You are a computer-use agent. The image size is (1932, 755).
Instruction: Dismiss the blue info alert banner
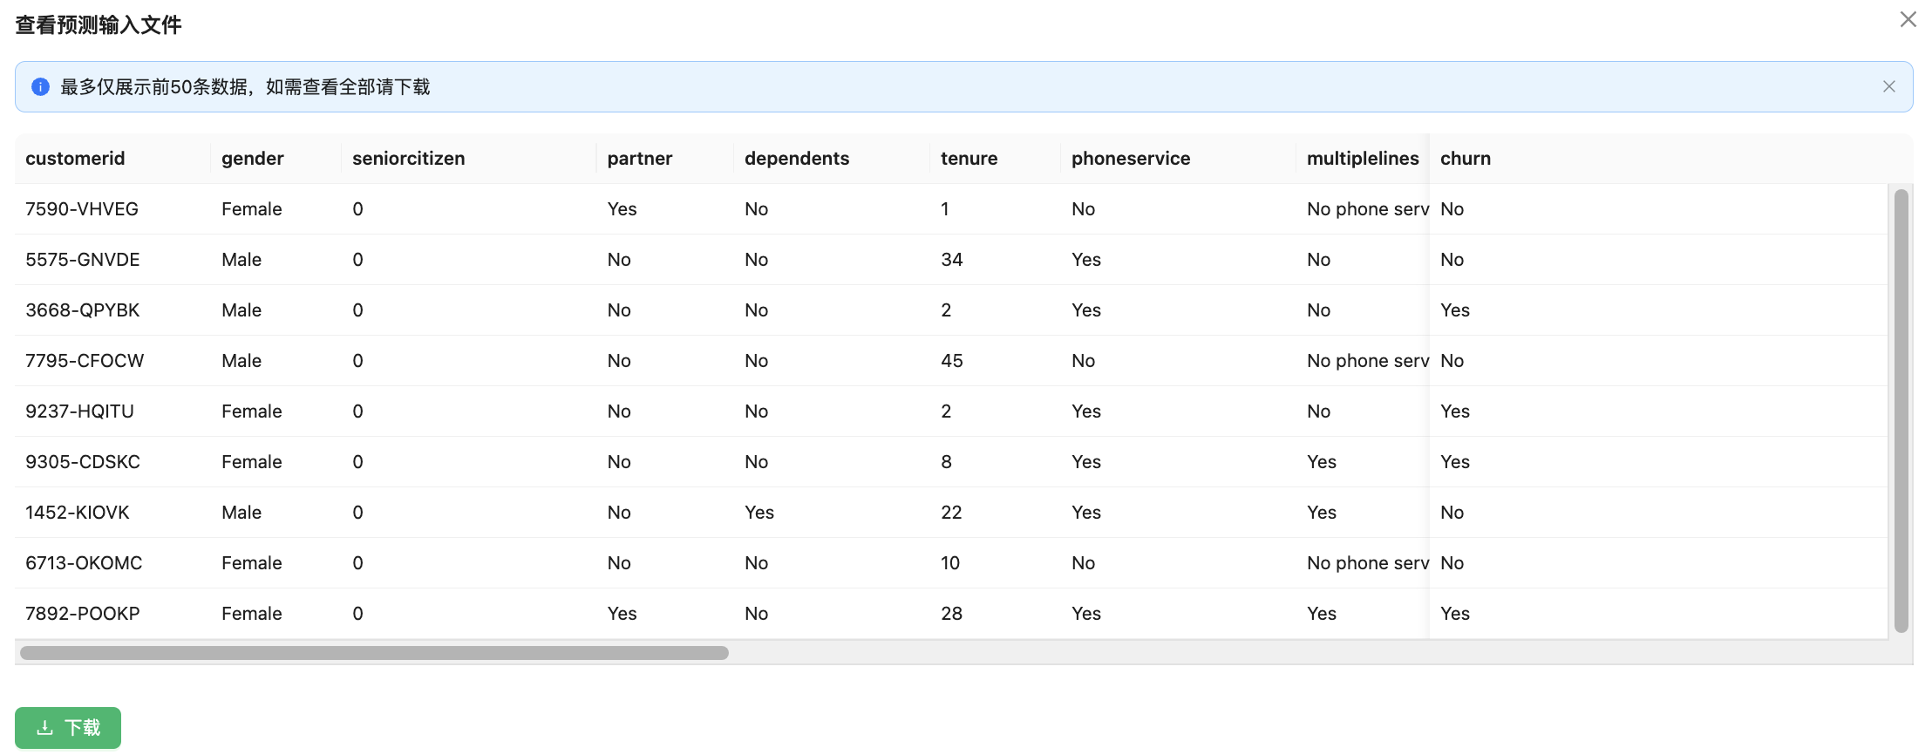click(x=1888, y=86)
